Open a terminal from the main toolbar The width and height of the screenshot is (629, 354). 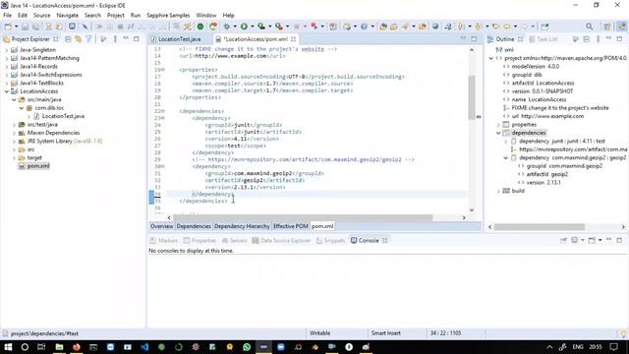pyautogui.click(x=72, y=27)
